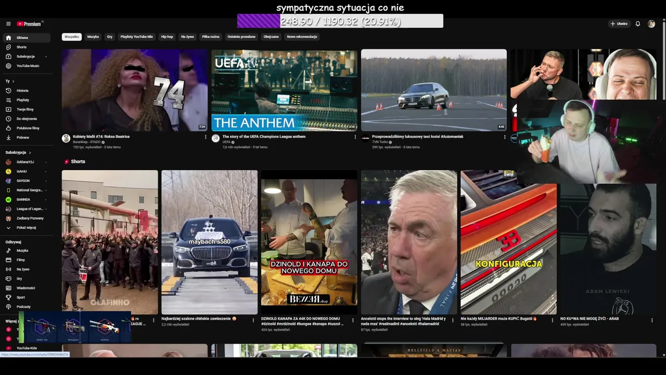This screenshot has width=666, height=375.
Task: Open options menu for Kobiety Mafii video
Action: click(206, 137)
